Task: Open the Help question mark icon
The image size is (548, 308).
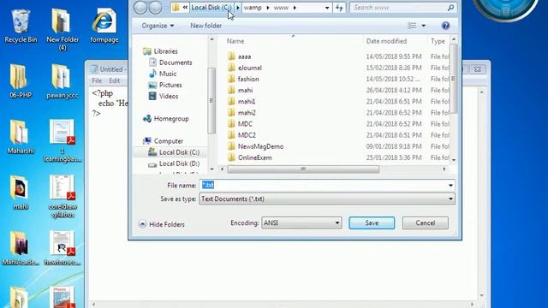Action: point(445,26)
